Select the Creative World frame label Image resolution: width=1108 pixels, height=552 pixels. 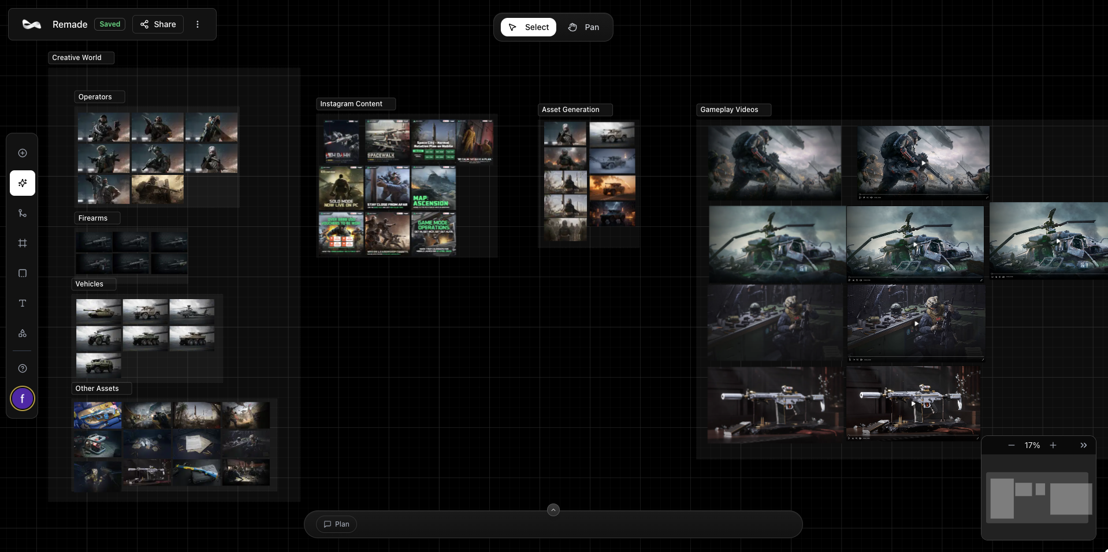coord(81,58)
